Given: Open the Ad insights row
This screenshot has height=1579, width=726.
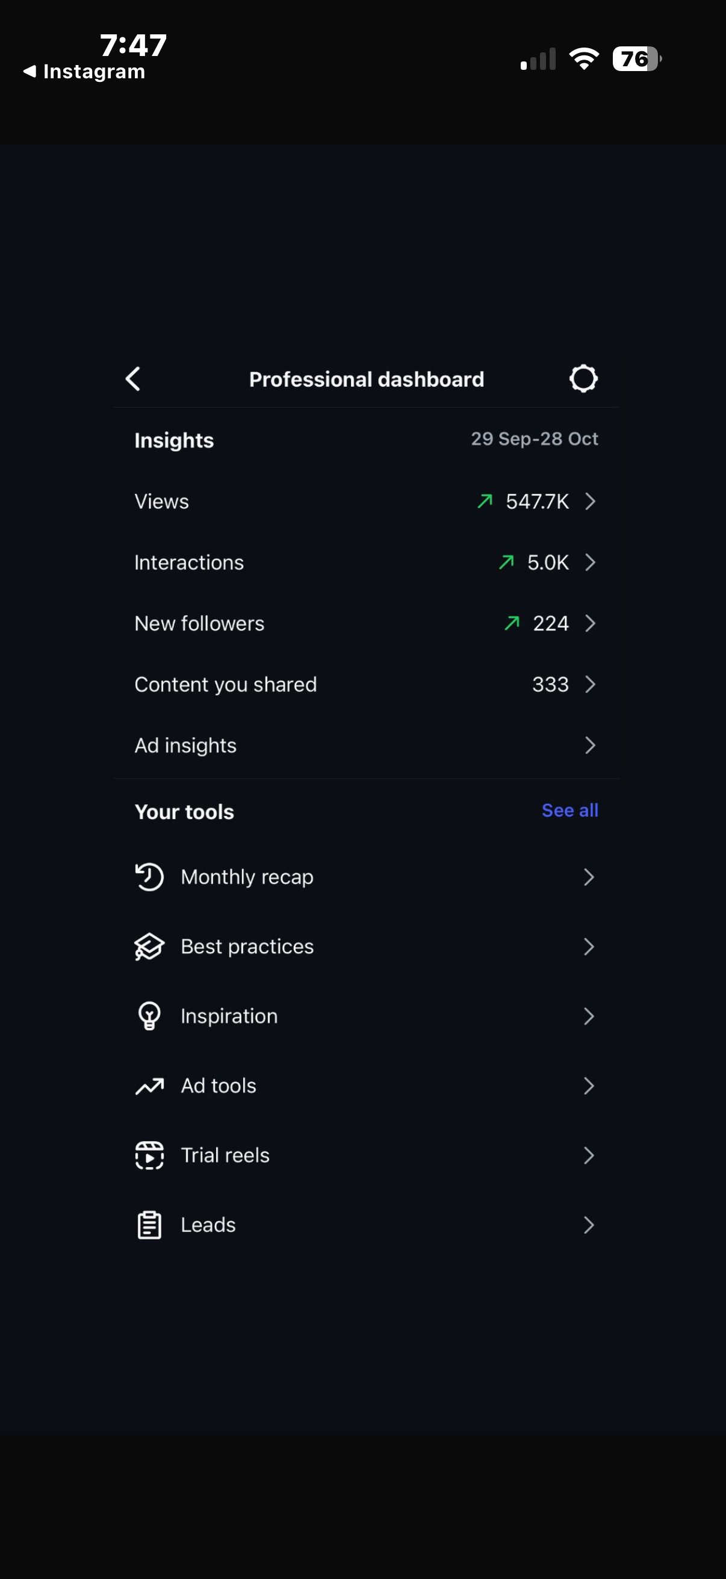Looking at the screenshot, I should tap(185, 746).
